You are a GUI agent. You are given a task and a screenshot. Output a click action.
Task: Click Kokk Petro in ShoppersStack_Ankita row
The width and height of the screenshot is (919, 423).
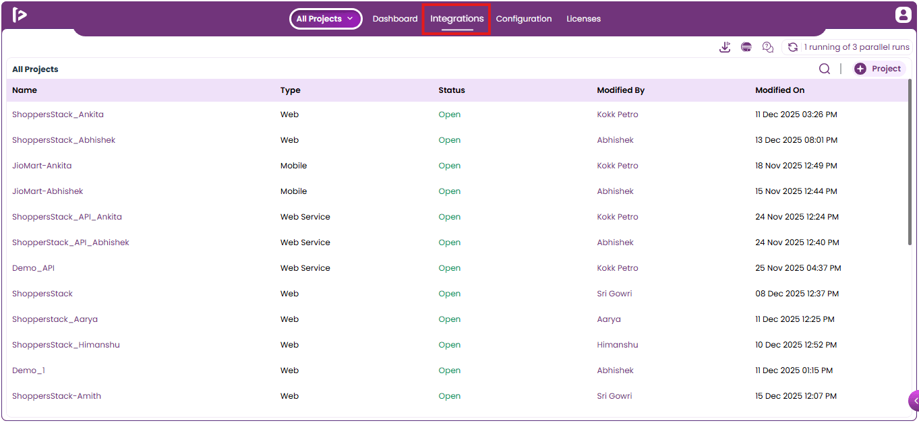point(618,115)
